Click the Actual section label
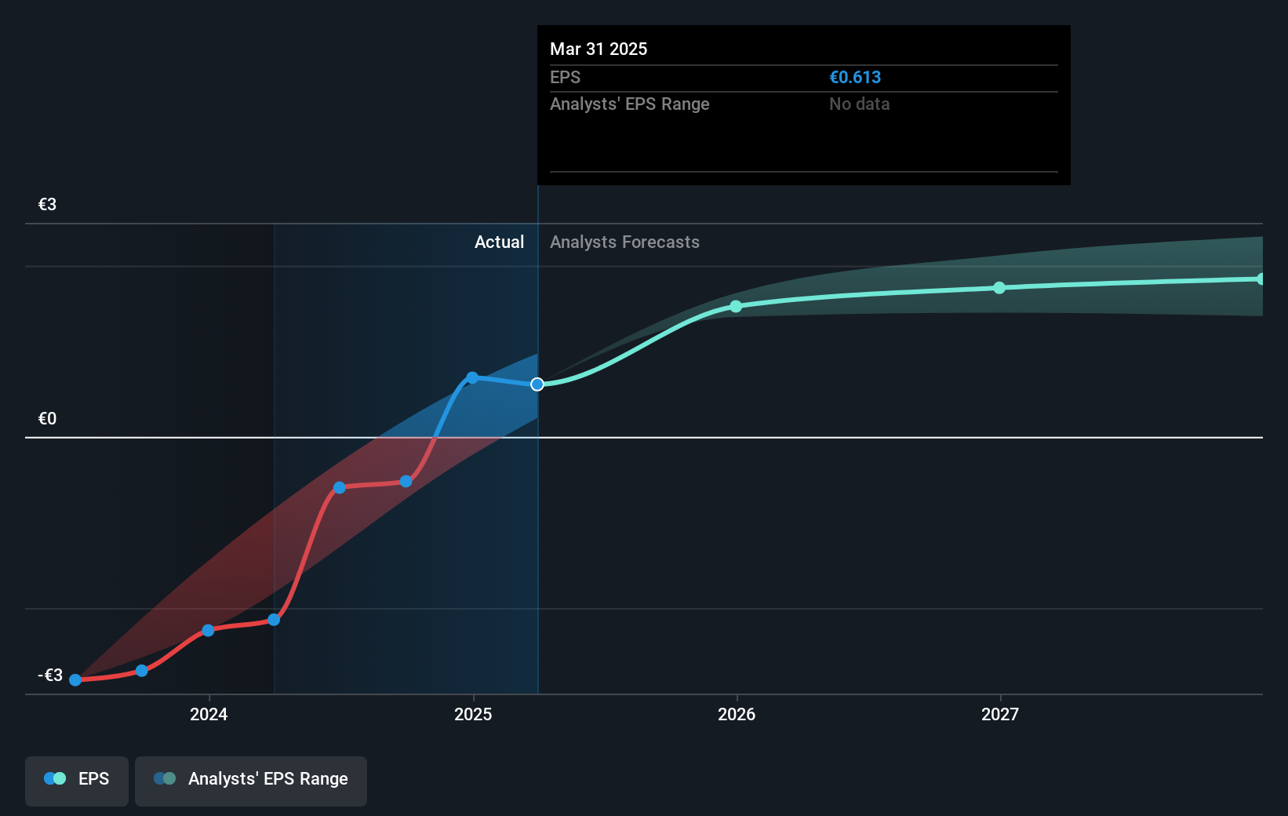The width and height of the screenshot is (1288, 816). 499,242
